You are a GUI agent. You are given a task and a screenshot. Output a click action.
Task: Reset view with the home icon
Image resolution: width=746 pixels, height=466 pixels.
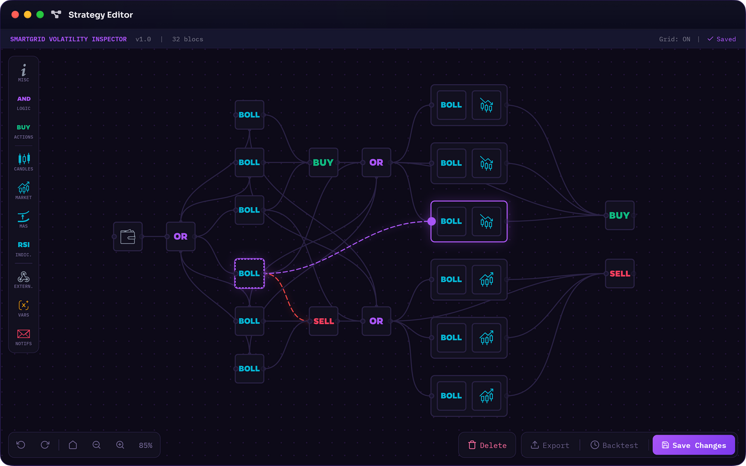(x=73, y=445)
